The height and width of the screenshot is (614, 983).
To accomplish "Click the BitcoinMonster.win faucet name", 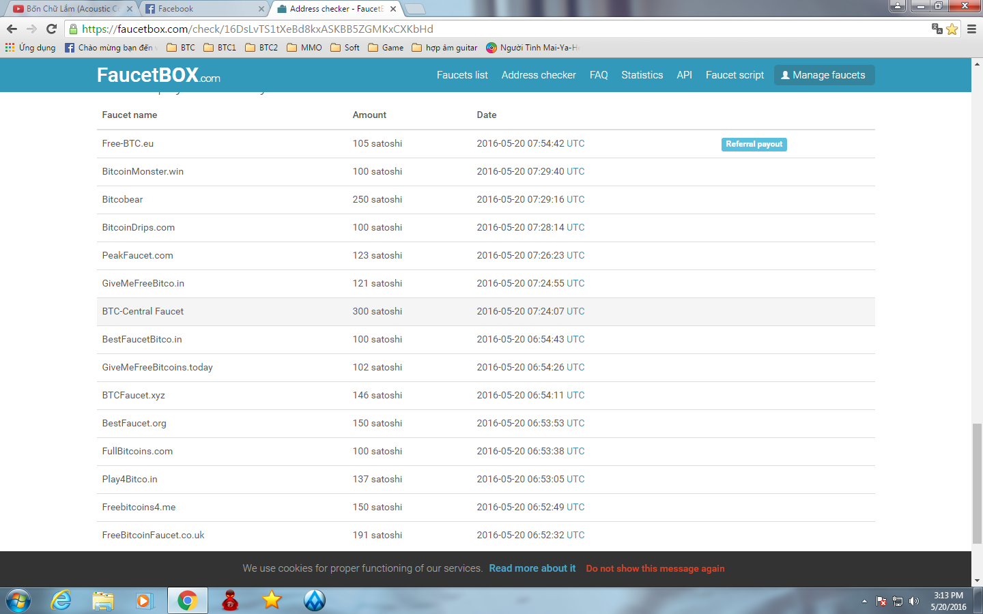I will coord(143,171).
